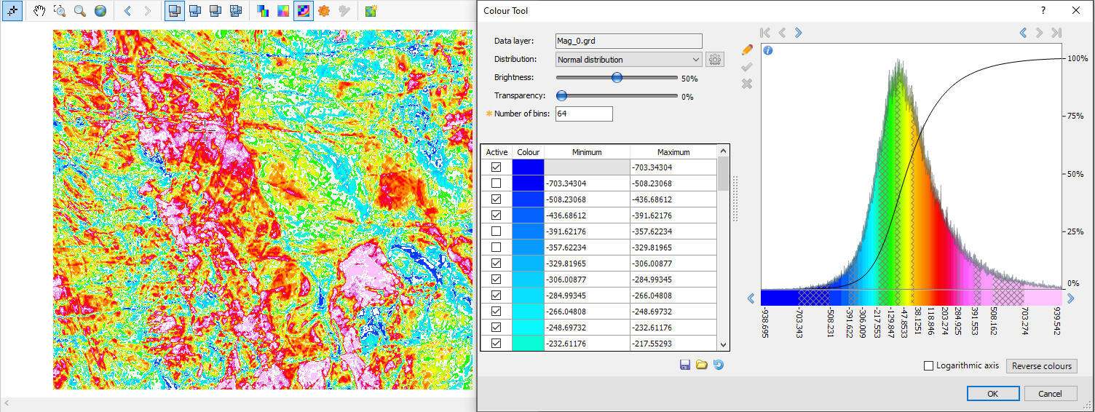Click the globe full-extent icon
The image size is (1095, 412).
tap(100, 11)
